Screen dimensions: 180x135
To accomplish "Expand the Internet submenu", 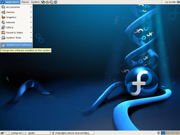I will 16,22.
